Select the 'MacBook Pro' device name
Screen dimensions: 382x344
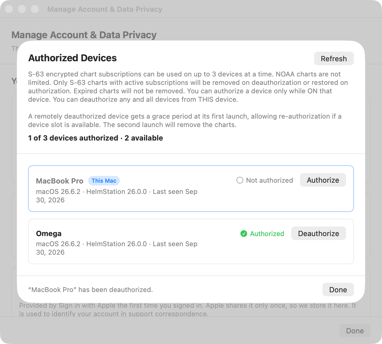pos(60,181)
